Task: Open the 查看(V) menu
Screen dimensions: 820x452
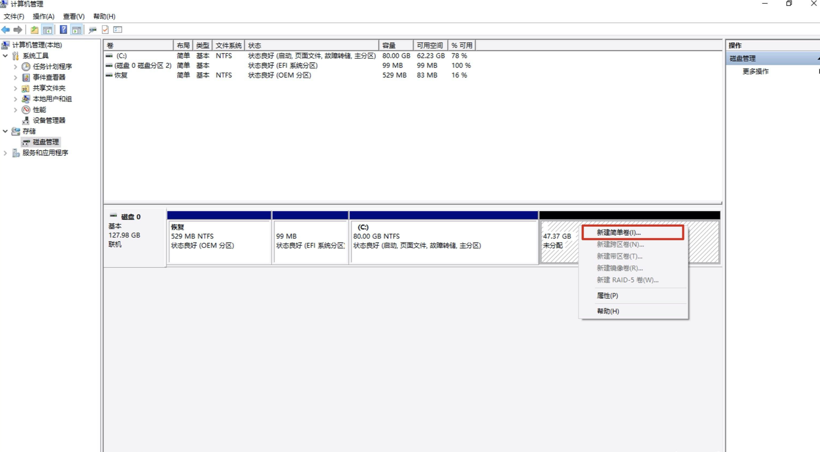Action: pyautogui.click(x=73, y=16)
